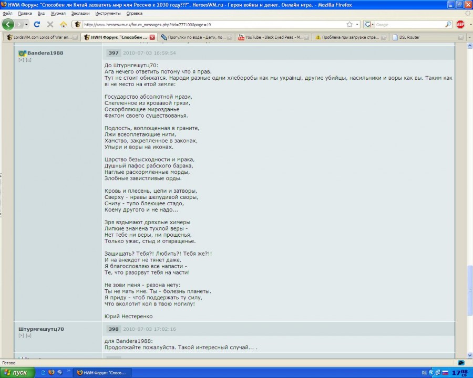This screenshot has width=473, height=378.
Task: Click the [ц] quote link under Штурмгешутц70
Action: pyautogui.click(x=28, y=335)
